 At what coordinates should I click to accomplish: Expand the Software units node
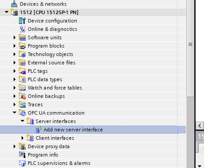click(15, 37)
